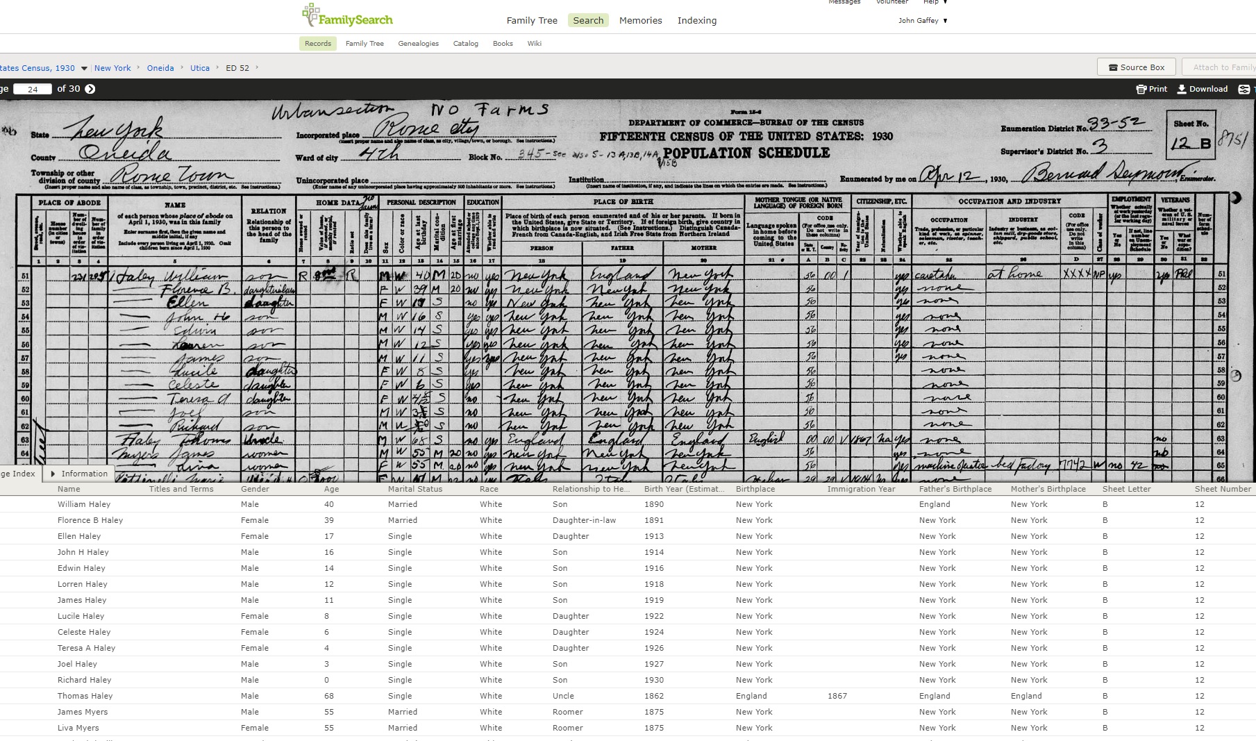This screenshot has height=741, width=1256.
Task: Select Ellen Haley in index
Action: point(79,536)
